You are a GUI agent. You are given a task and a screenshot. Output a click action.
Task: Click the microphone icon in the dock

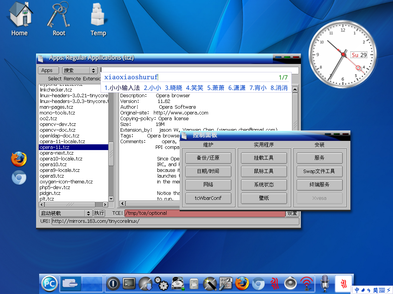[325, 284]
